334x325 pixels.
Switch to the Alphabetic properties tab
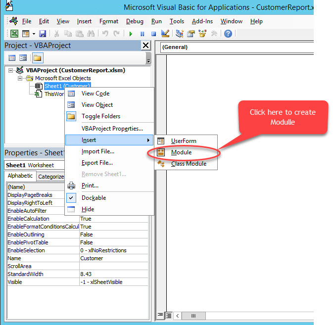[20, 176]
